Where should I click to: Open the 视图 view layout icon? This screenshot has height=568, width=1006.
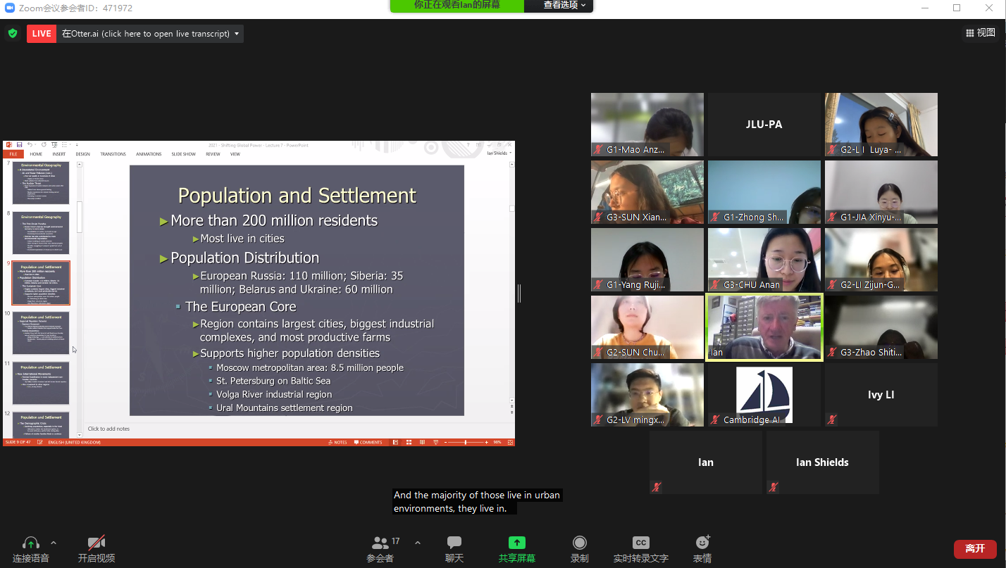point(981,32)
